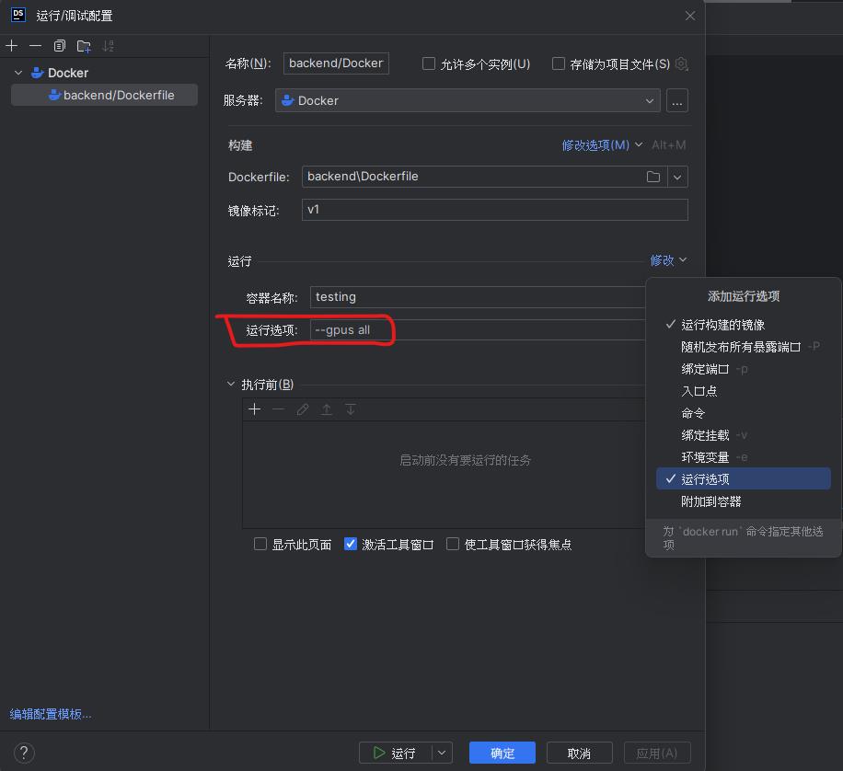The width and height of the screenshot is (843, 771).
Task: Enable the focus tool window checkbox
Action: (453, 544)
